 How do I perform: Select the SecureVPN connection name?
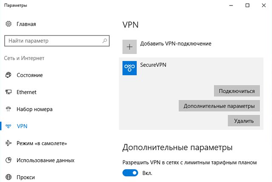tap(153, 65)
